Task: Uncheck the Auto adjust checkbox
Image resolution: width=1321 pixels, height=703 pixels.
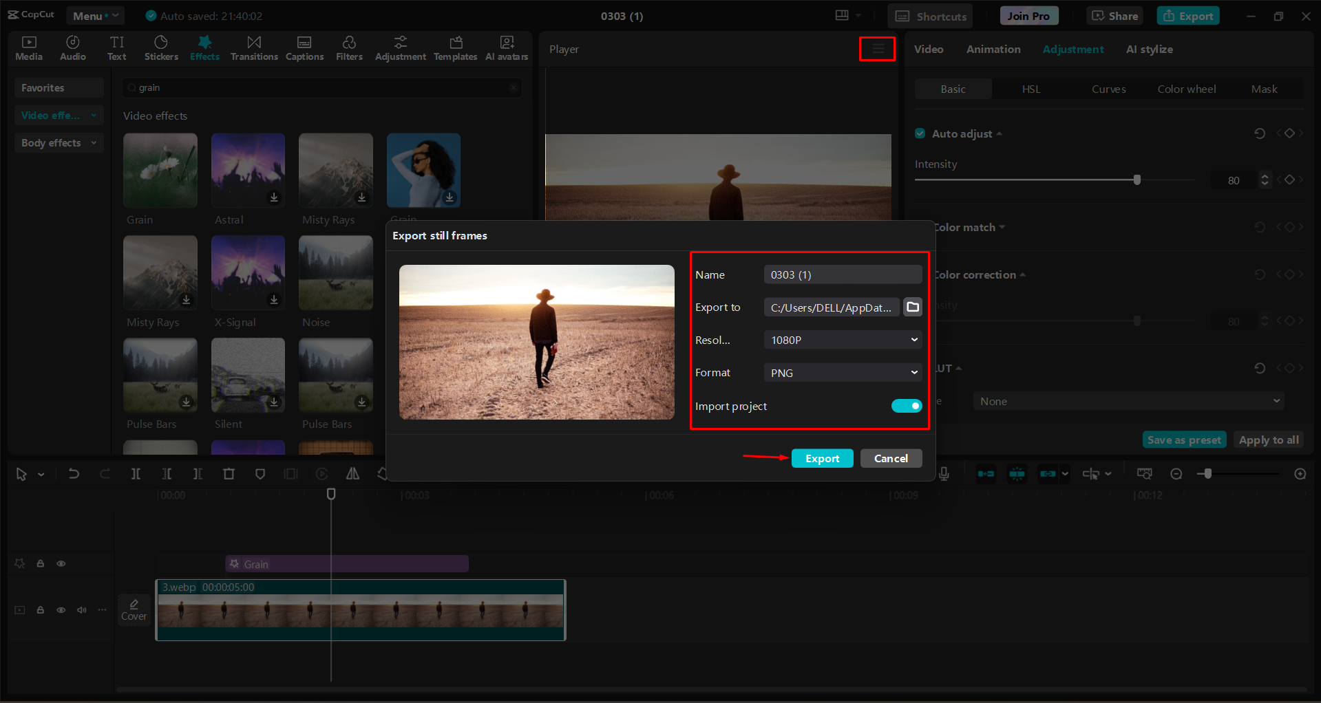Action: [x=920, y=133]
